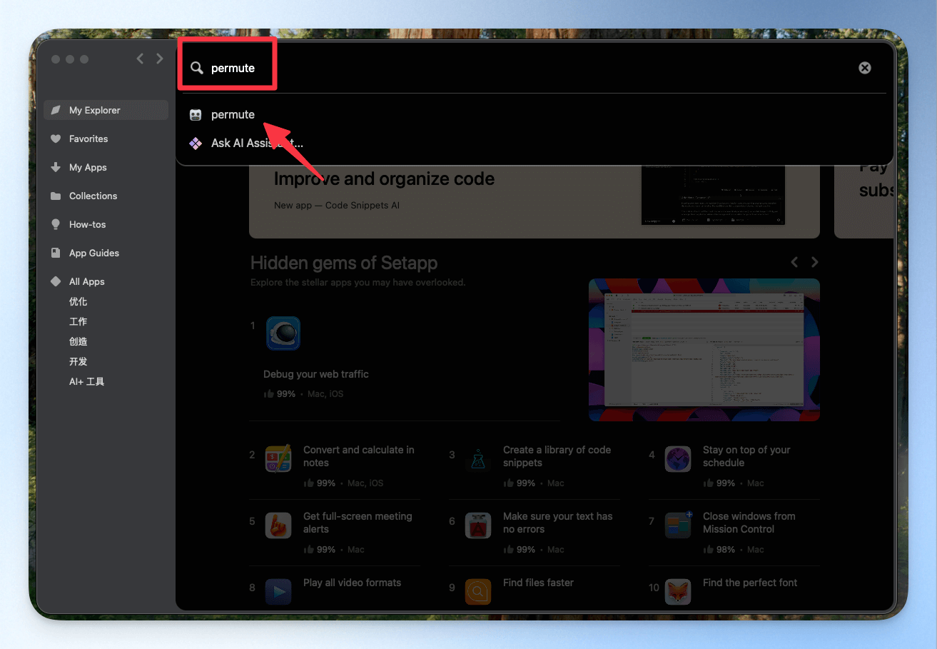Go forward with the right chevron
Screen dimensions: 937x649
[160, 59]
